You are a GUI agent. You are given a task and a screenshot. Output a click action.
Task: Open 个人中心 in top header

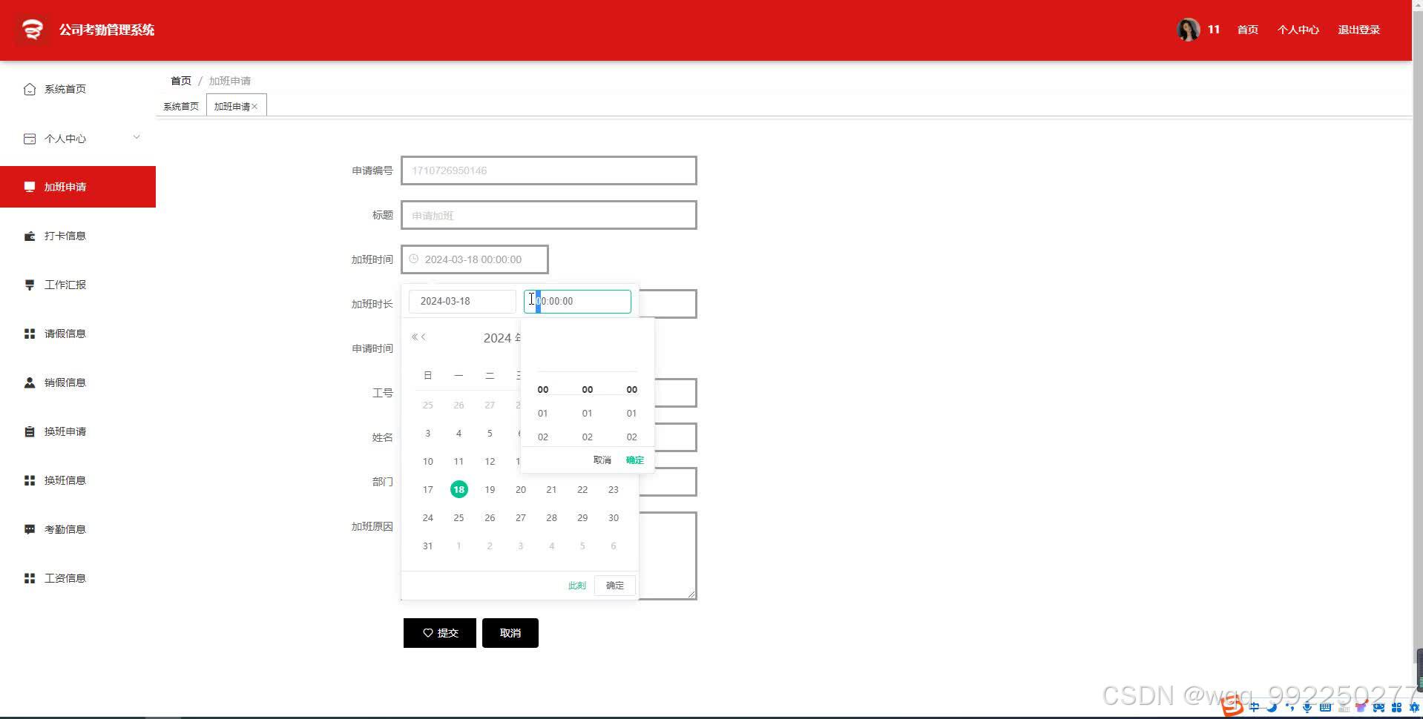[x=1298, y=30]
